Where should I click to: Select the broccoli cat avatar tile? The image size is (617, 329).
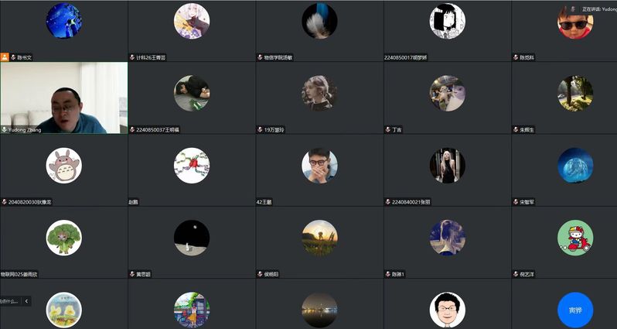click(x=63, y=238)
